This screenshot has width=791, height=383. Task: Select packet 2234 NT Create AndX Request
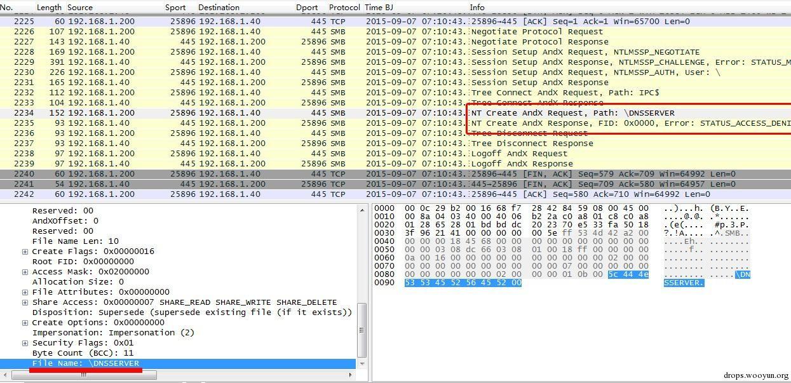click(x=254, y=113)
